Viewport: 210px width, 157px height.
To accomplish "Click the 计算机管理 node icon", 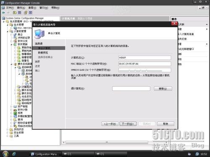I will tap(11, 31).
